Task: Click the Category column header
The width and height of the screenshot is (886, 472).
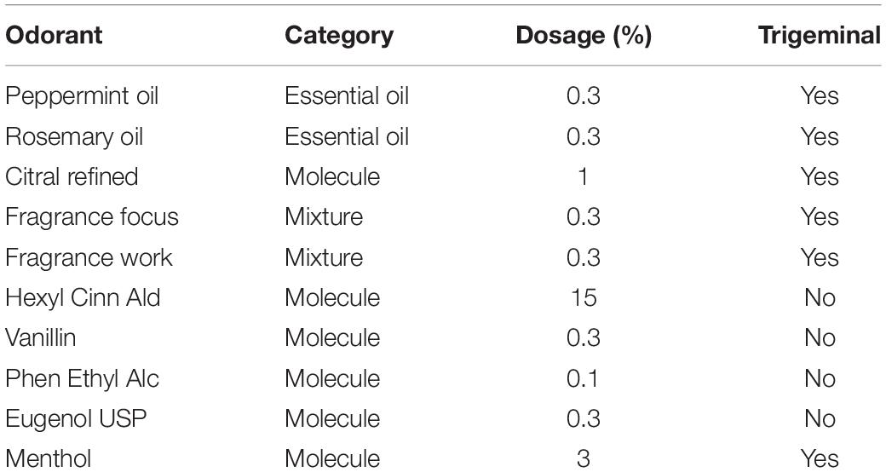Action: (339, 36)
